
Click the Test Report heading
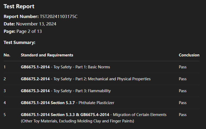pos(19,6)
